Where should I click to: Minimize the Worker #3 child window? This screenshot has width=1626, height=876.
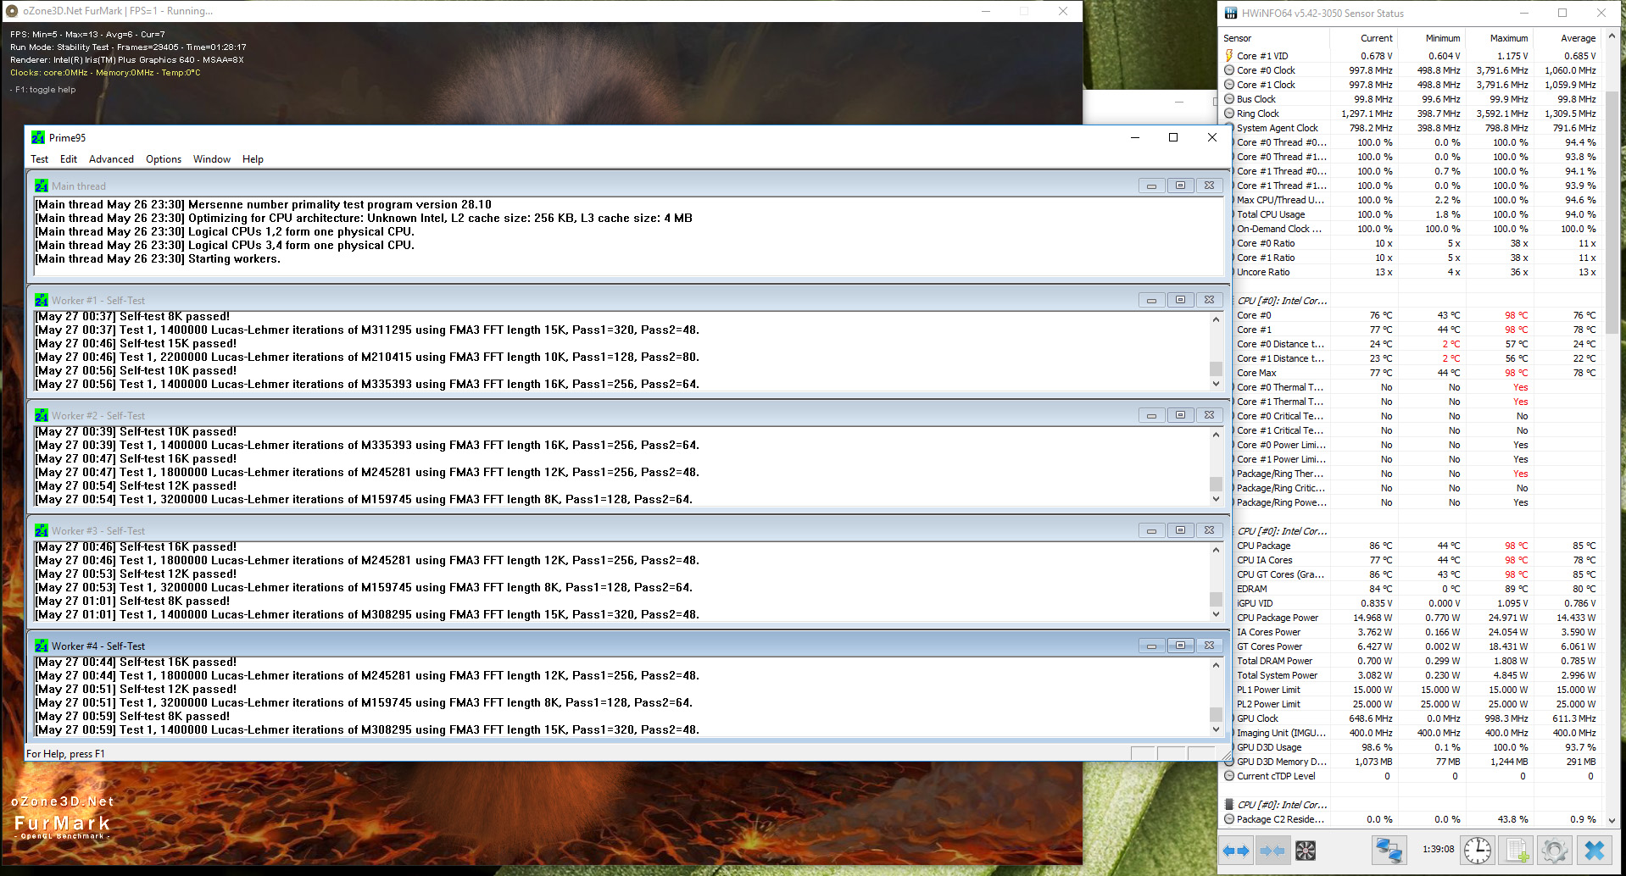click(1151, 530)
